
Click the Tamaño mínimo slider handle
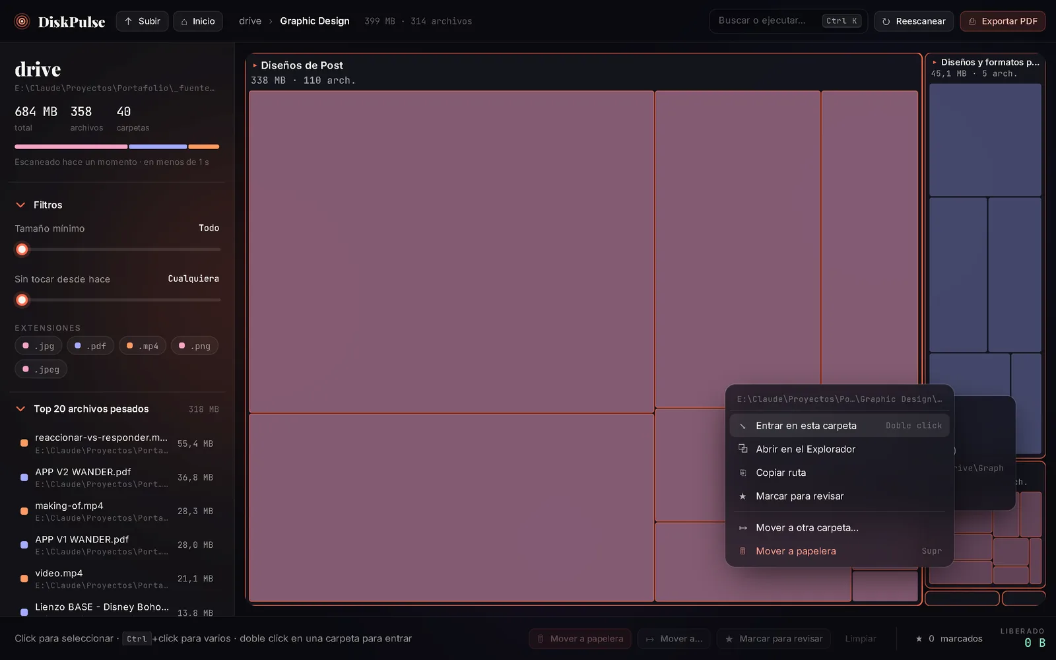(x=22, y=249)
